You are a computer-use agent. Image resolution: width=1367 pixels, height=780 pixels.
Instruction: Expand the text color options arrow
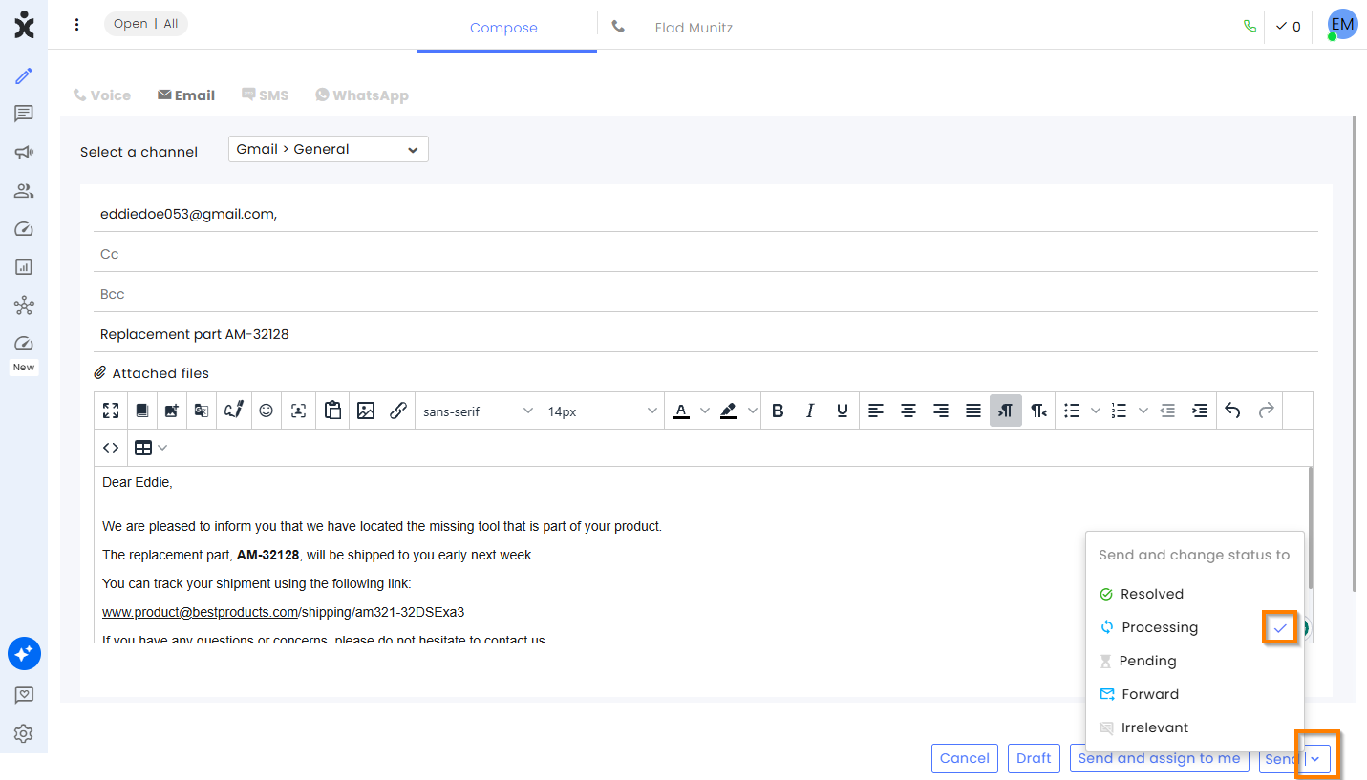click(x=705, y=411)
